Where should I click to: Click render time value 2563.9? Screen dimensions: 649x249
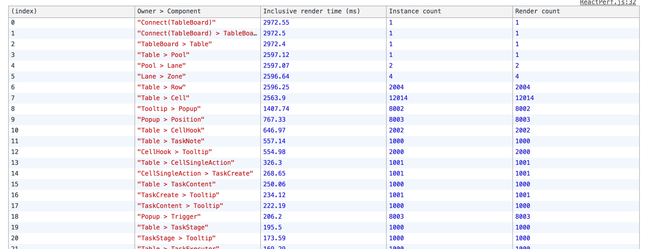(x=274, y=98)
